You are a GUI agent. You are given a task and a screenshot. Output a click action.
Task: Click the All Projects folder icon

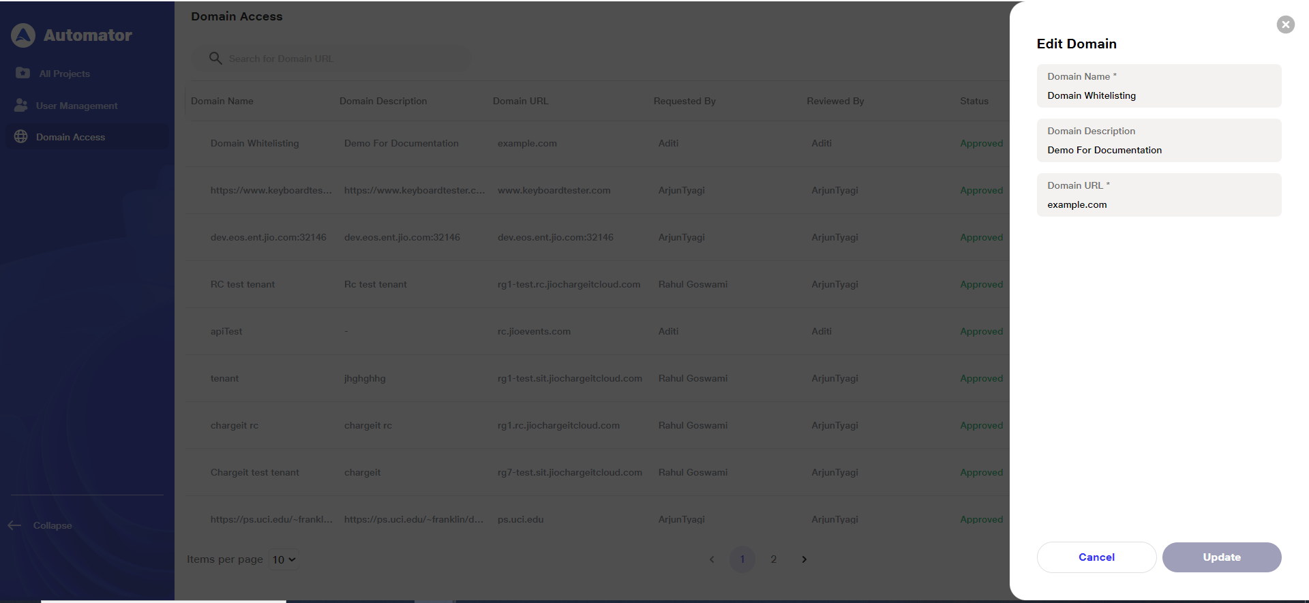click(22, 73)
